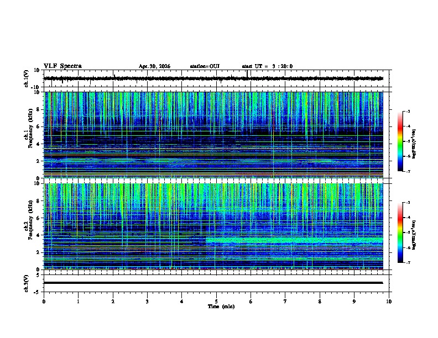Click the ch.1(V) waveform trace

213,78
